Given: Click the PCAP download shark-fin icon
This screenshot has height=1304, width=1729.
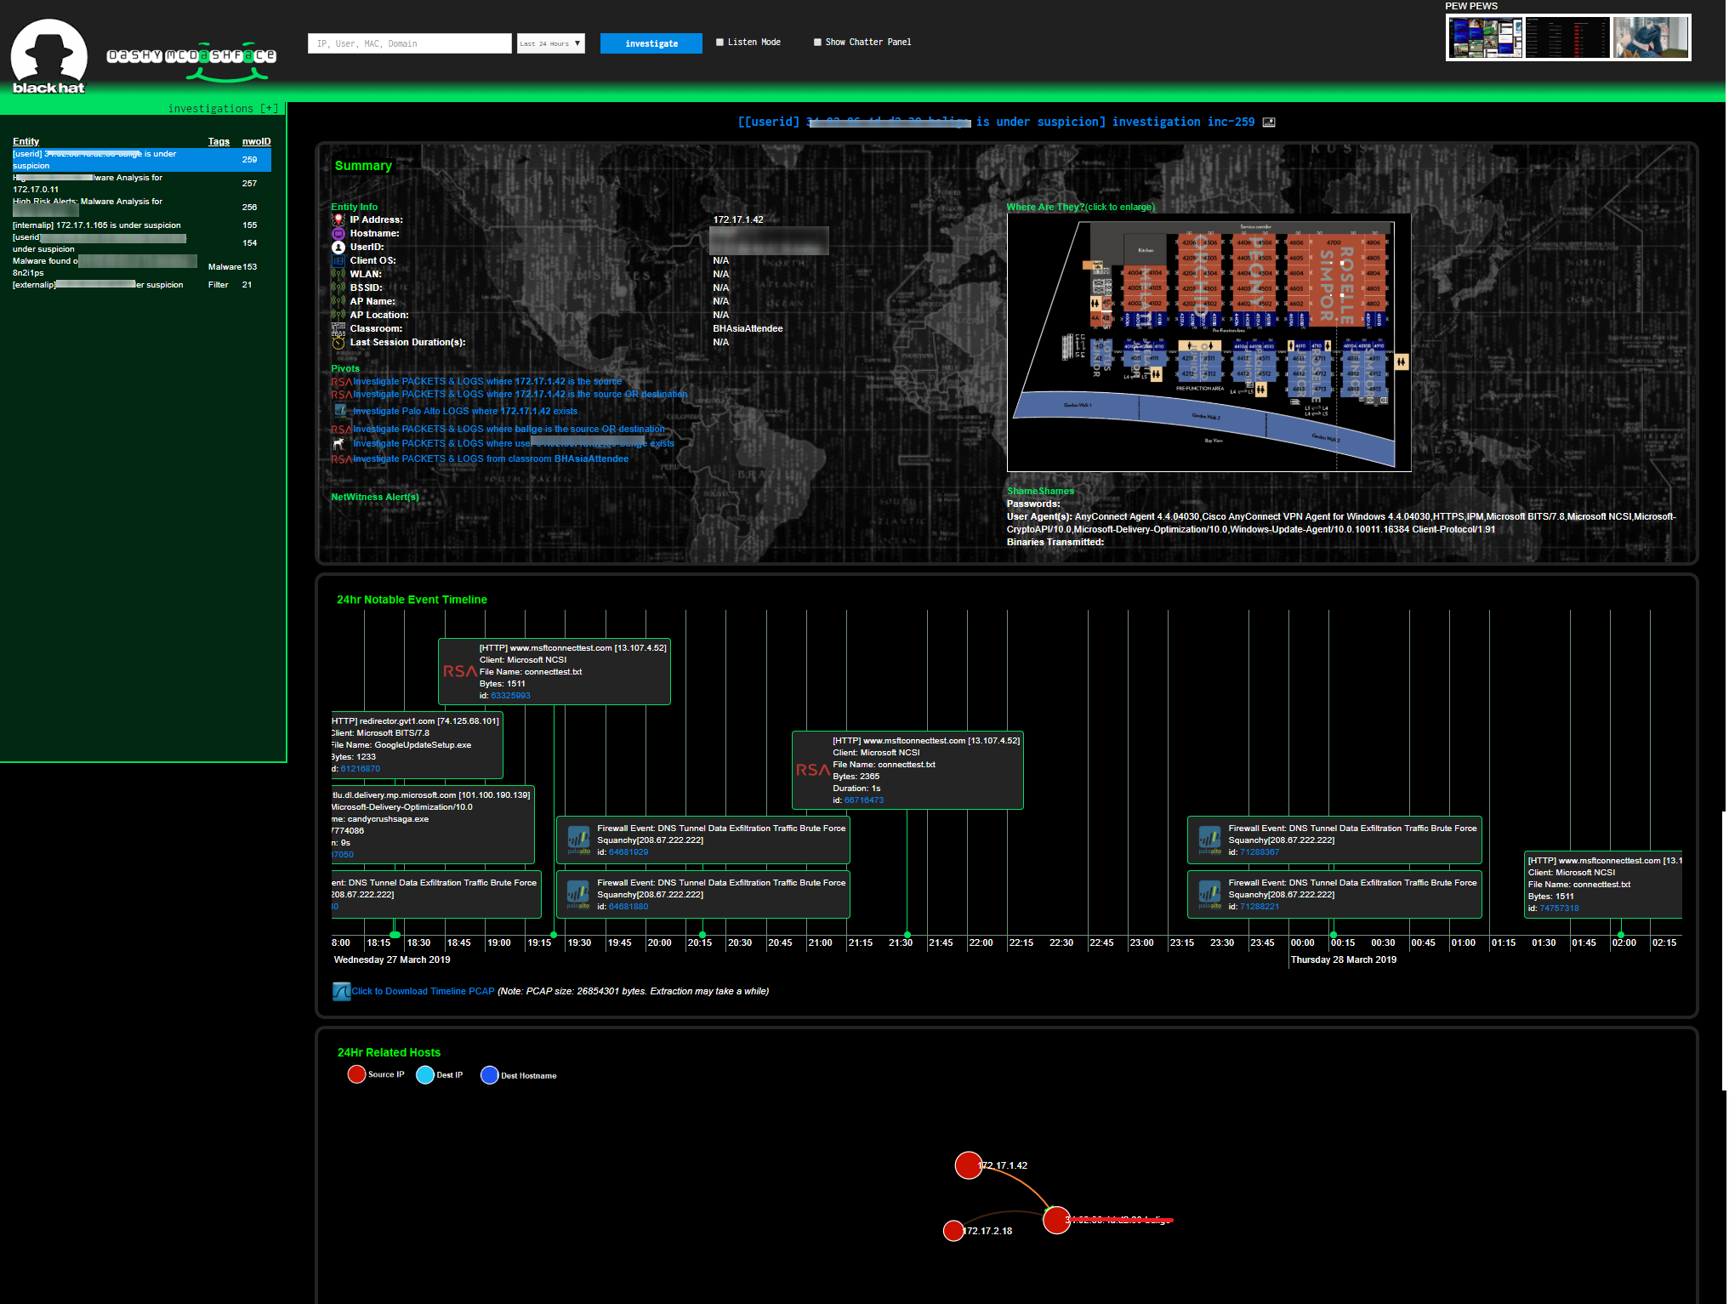Looking at the screenshot, I should click(x=341, y=991).
